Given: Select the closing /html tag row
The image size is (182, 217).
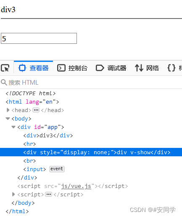Looking at the screenshot, I should 17,212.
